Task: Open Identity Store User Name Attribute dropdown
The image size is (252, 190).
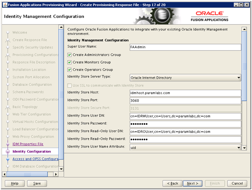Action: 185,148
